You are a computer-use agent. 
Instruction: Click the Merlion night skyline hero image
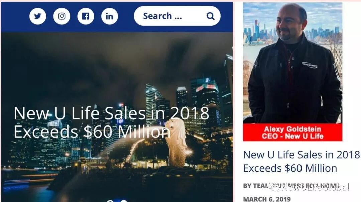coord(117,117)
